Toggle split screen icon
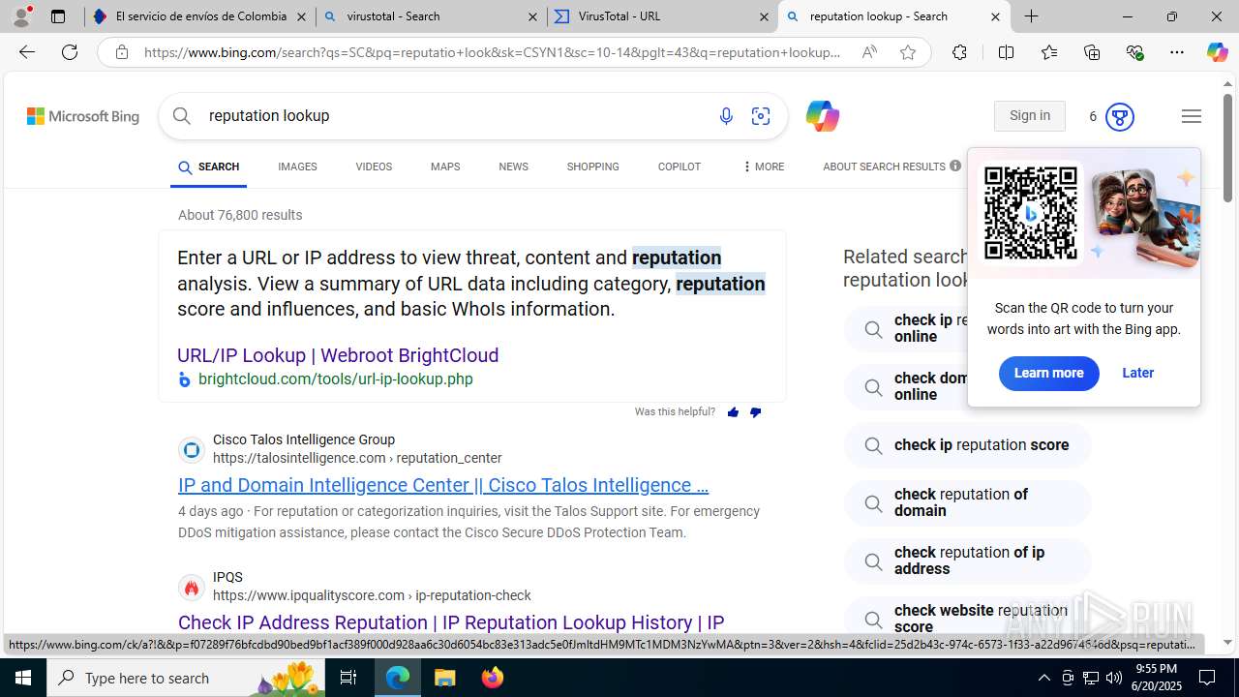This screenshot has height=697, width=1239. [x=1006, y=52]
